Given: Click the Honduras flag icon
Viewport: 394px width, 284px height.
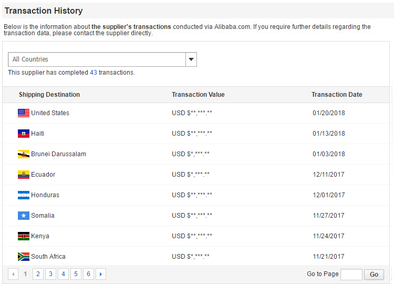Looking at the screenshot, I should 23,195.
